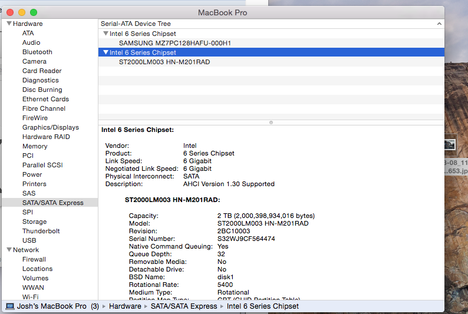Select Thunderbolt in the sidebar
Viewport: 468px width, 314px height.
pos(41,231)
